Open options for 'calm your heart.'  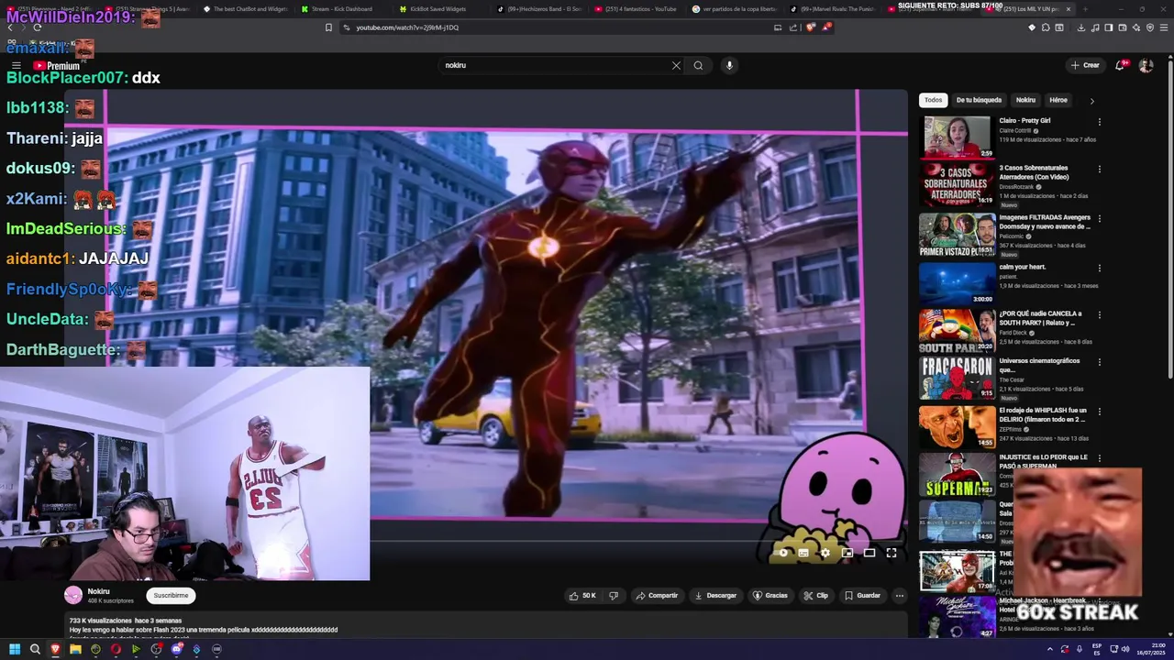[x=1099, y=268]
